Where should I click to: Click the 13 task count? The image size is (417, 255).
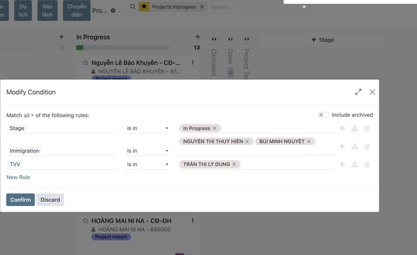coord(197,47)
